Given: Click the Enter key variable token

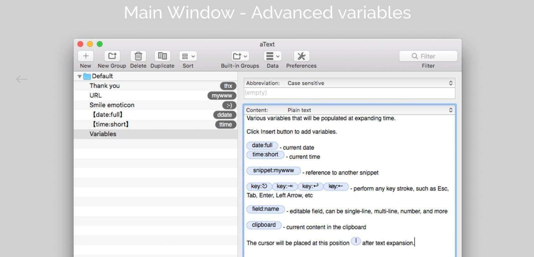Looking at the screenshot, I should pos(310,186).
